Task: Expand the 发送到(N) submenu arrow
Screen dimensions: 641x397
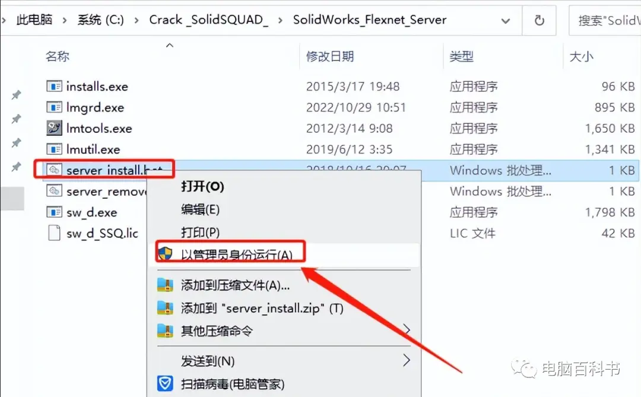Action: click(407, 360)
